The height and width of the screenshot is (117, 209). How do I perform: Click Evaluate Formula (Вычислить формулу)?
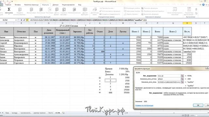(150, 14)
